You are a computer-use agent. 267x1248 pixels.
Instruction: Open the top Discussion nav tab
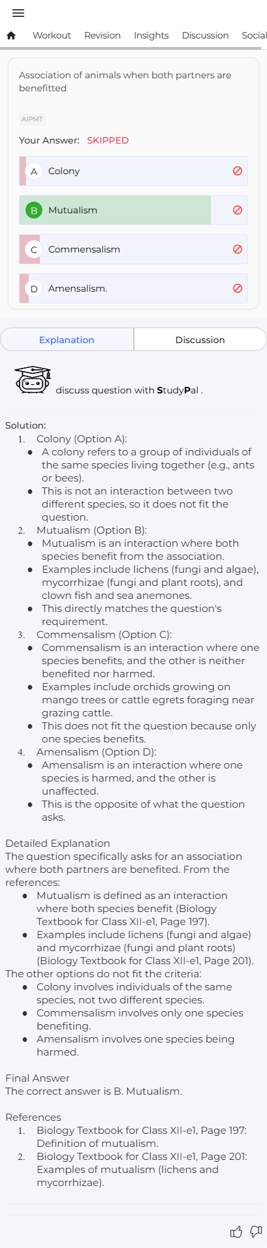click(x=205, y=35)
